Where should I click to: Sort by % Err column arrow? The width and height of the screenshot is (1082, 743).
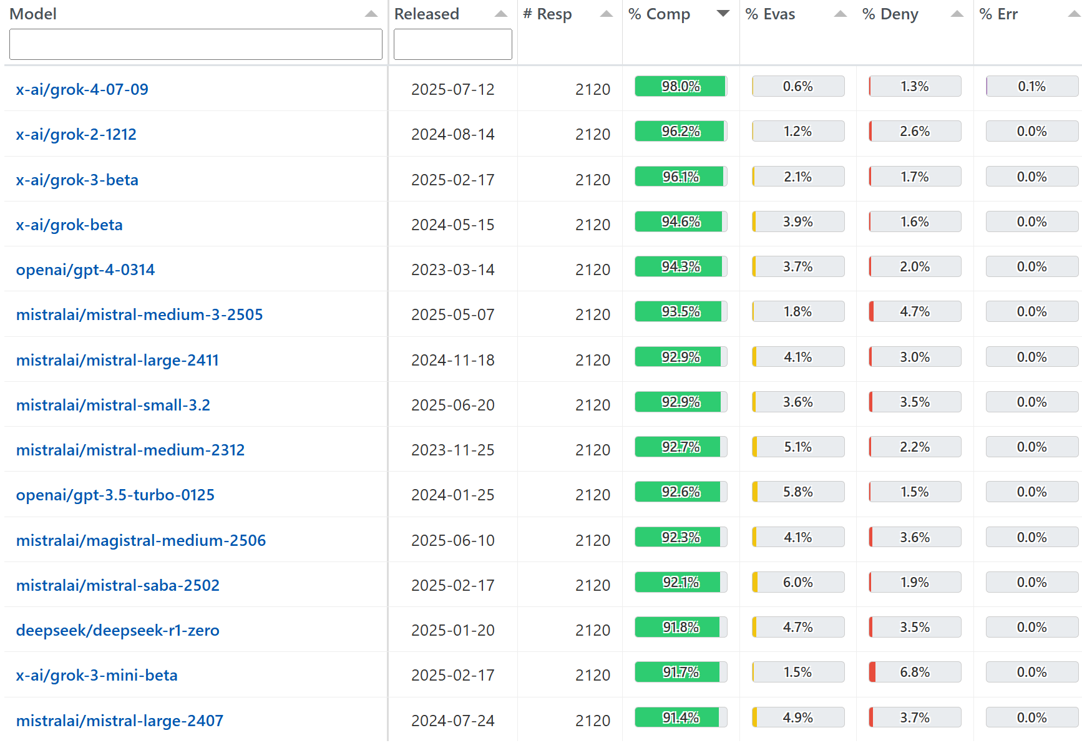pyautogui.click(x=1075, y=14)
